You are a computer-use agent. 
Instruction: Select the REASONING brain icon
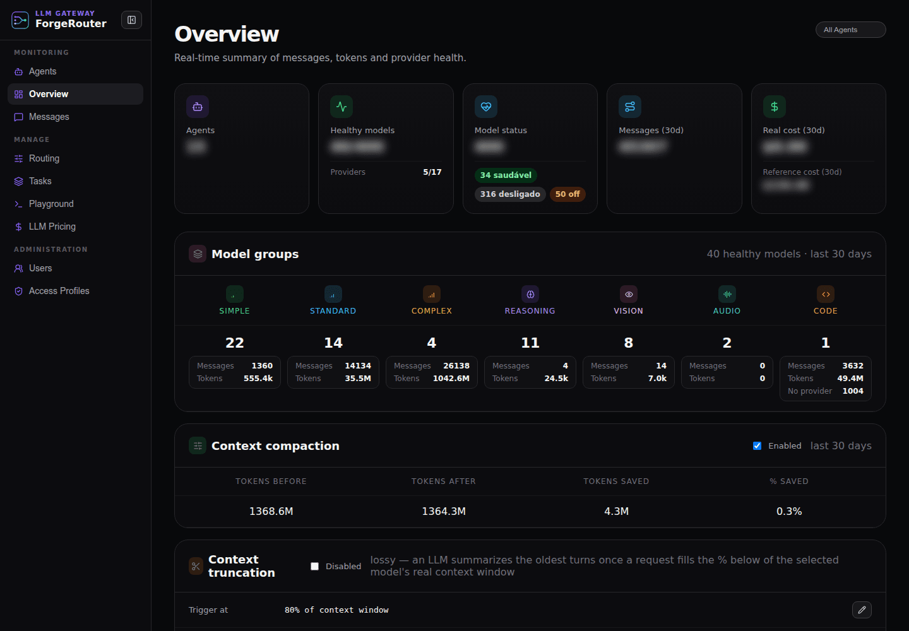[530, 294]
